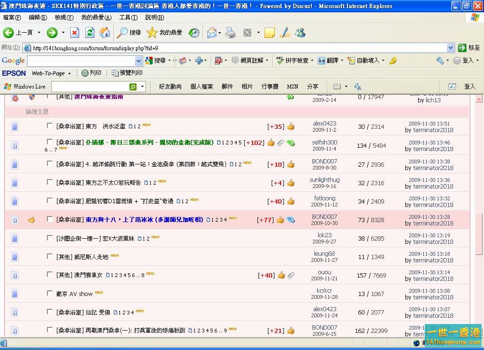Click the Print icon in toolbar

pos(230,33)
